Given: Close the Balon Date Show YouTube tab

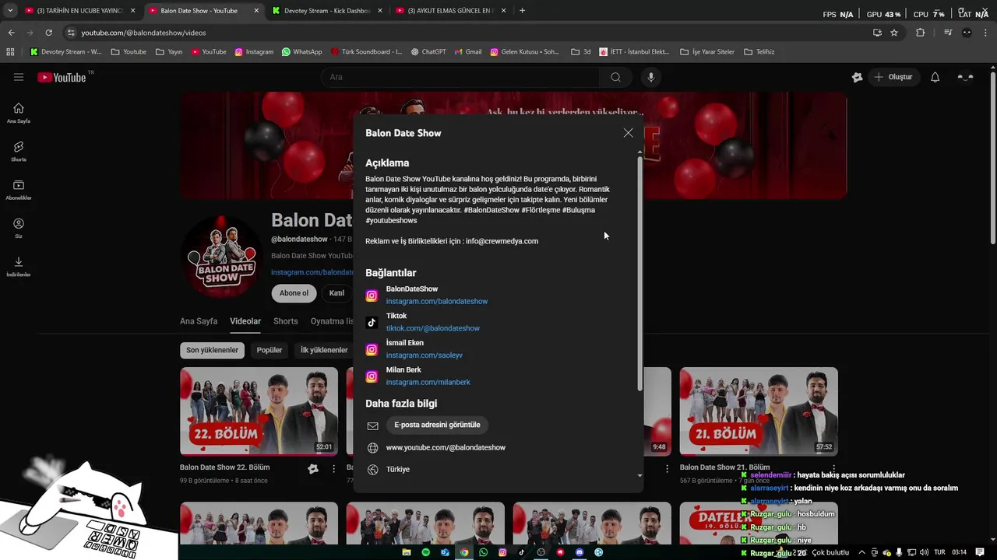Looking at the screenshot, I should 256,11.
